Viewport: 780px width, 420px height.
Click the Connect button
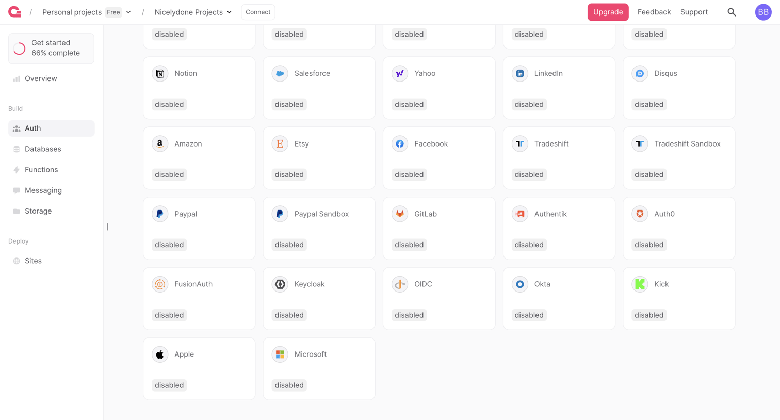[x=258, y=12]
